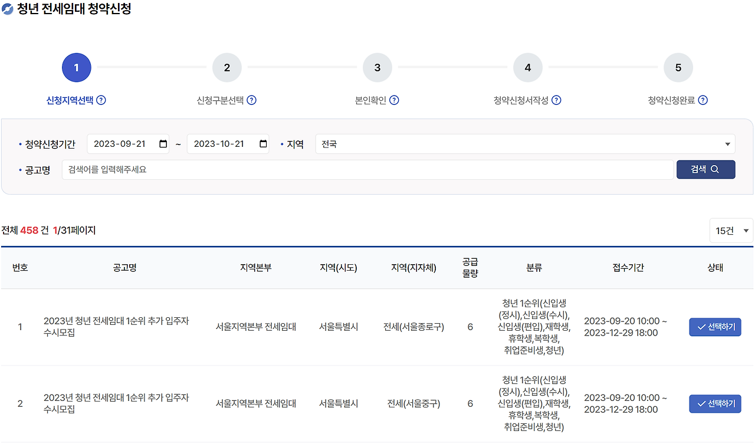755x444 pixels.
Task: Open the end date calendar picker
Action: 262,143
